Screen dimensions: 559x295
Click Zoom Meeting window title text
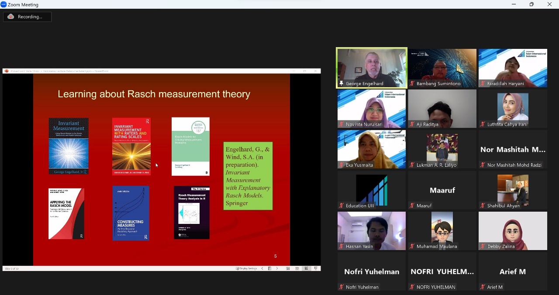(23, 4)
